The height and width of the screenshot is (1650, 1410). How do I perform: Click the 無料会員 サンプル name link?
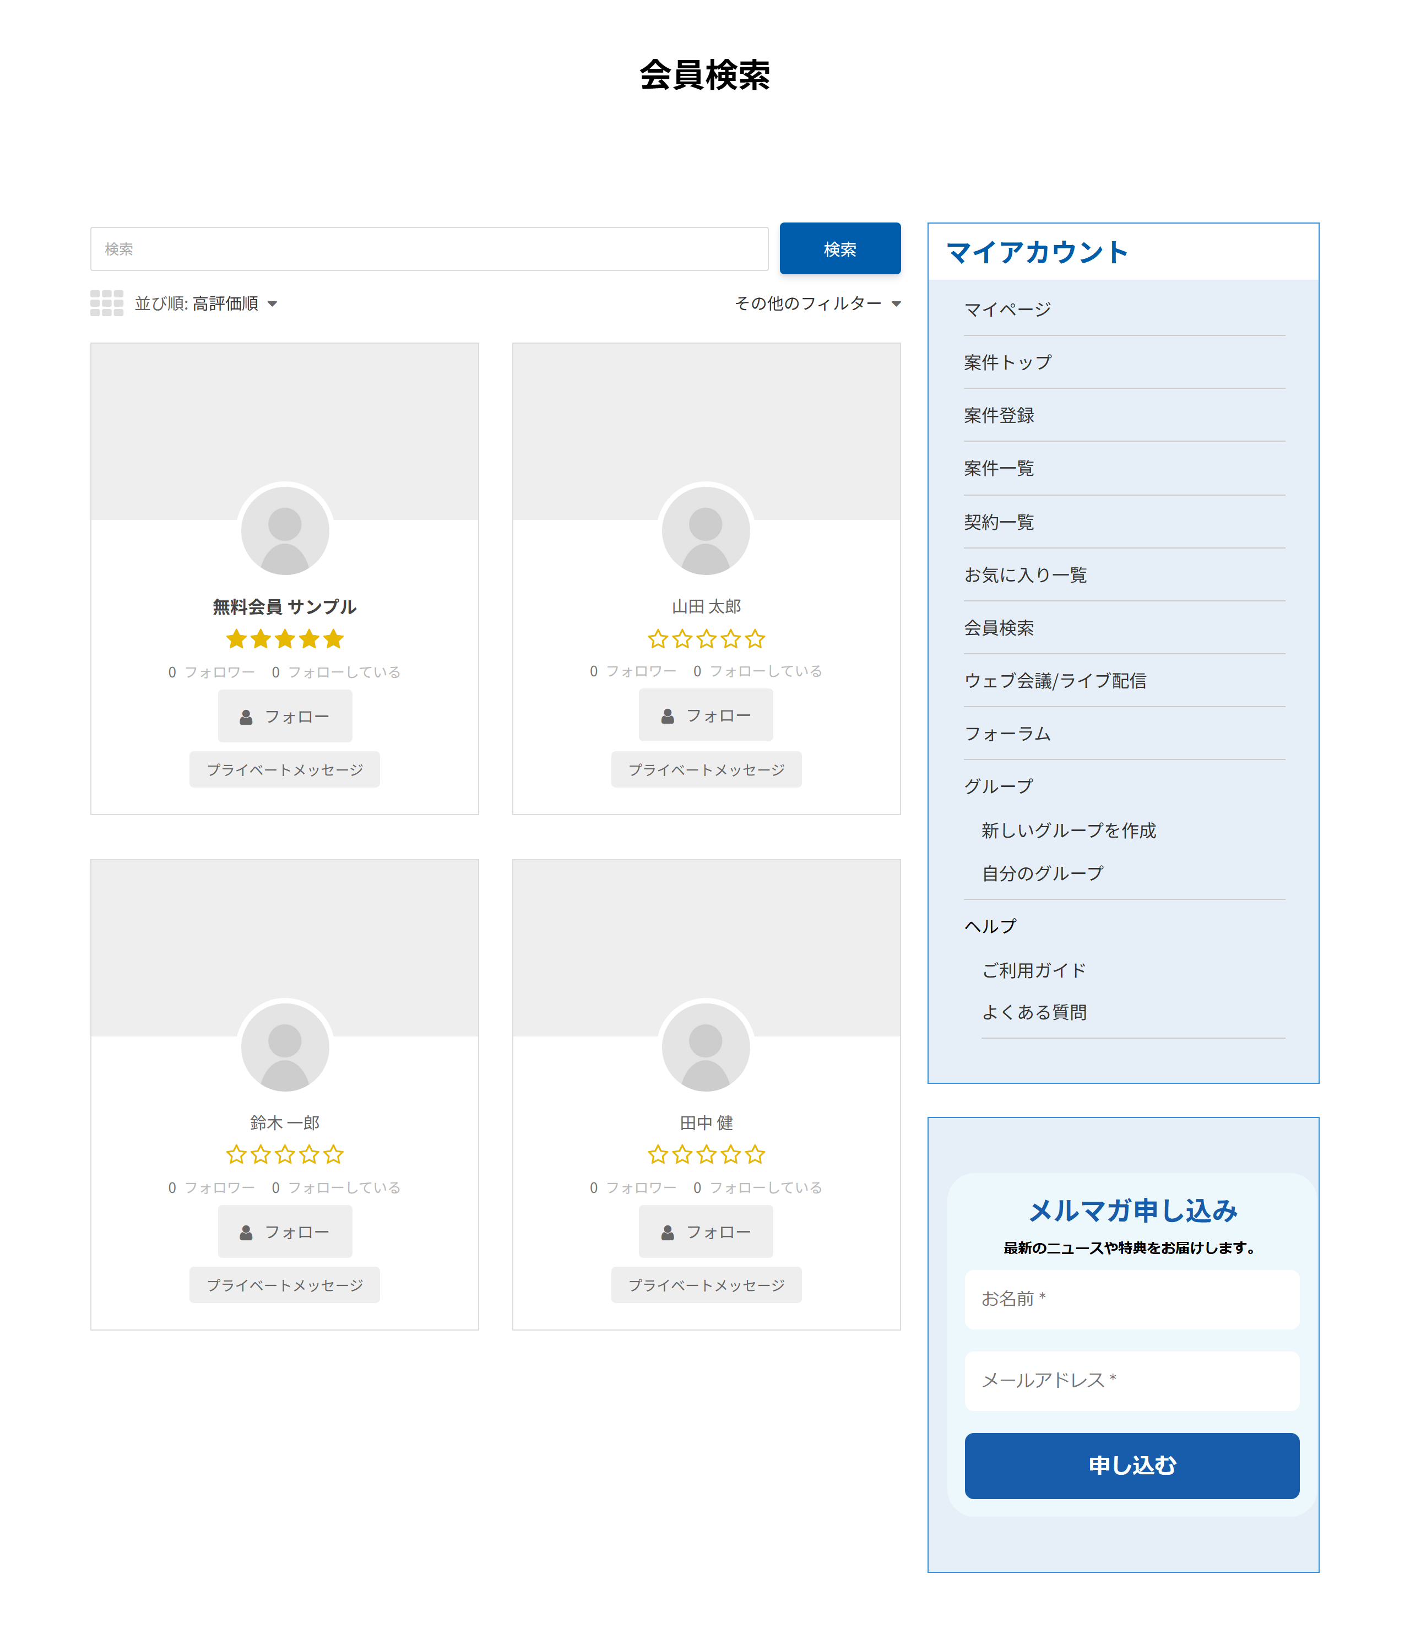point(284,607)
